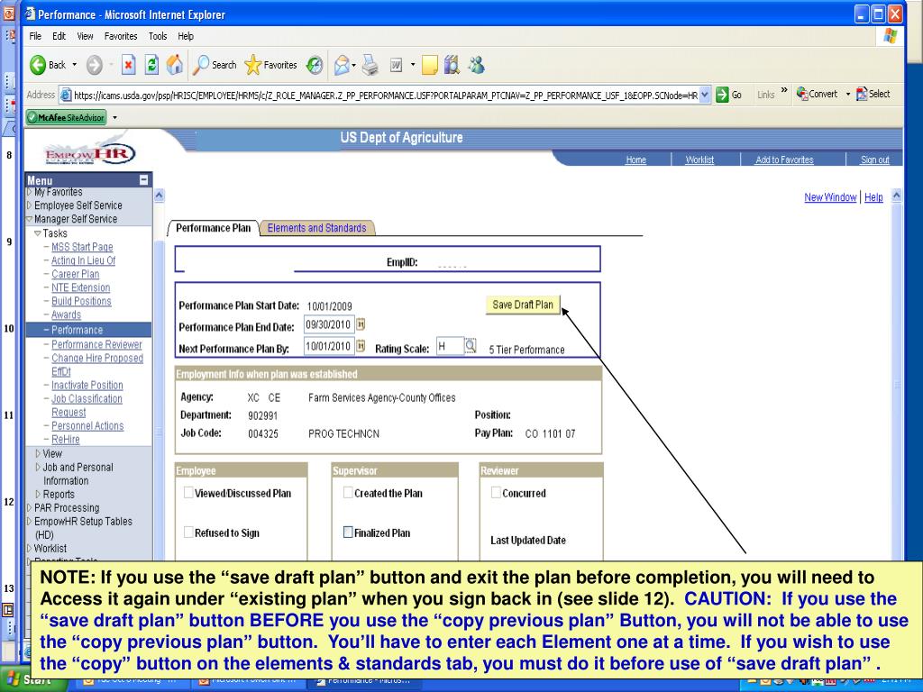Click the Forward arrow icon
923x692 pixels.
pos(94,65)
